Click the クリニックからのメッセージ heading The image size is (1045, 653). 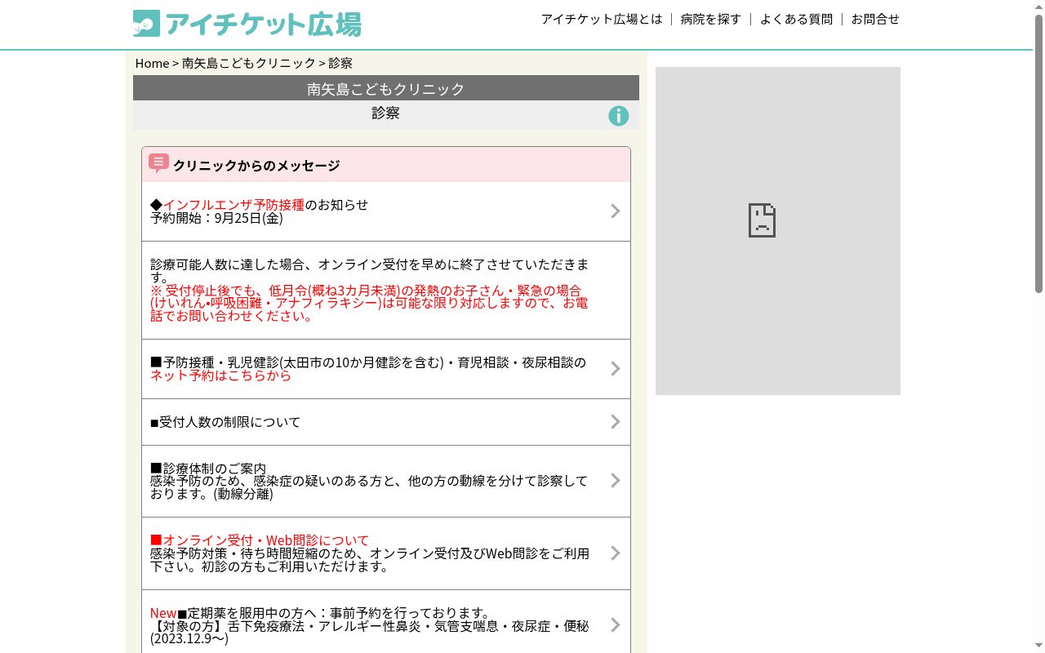coord(256,165)
